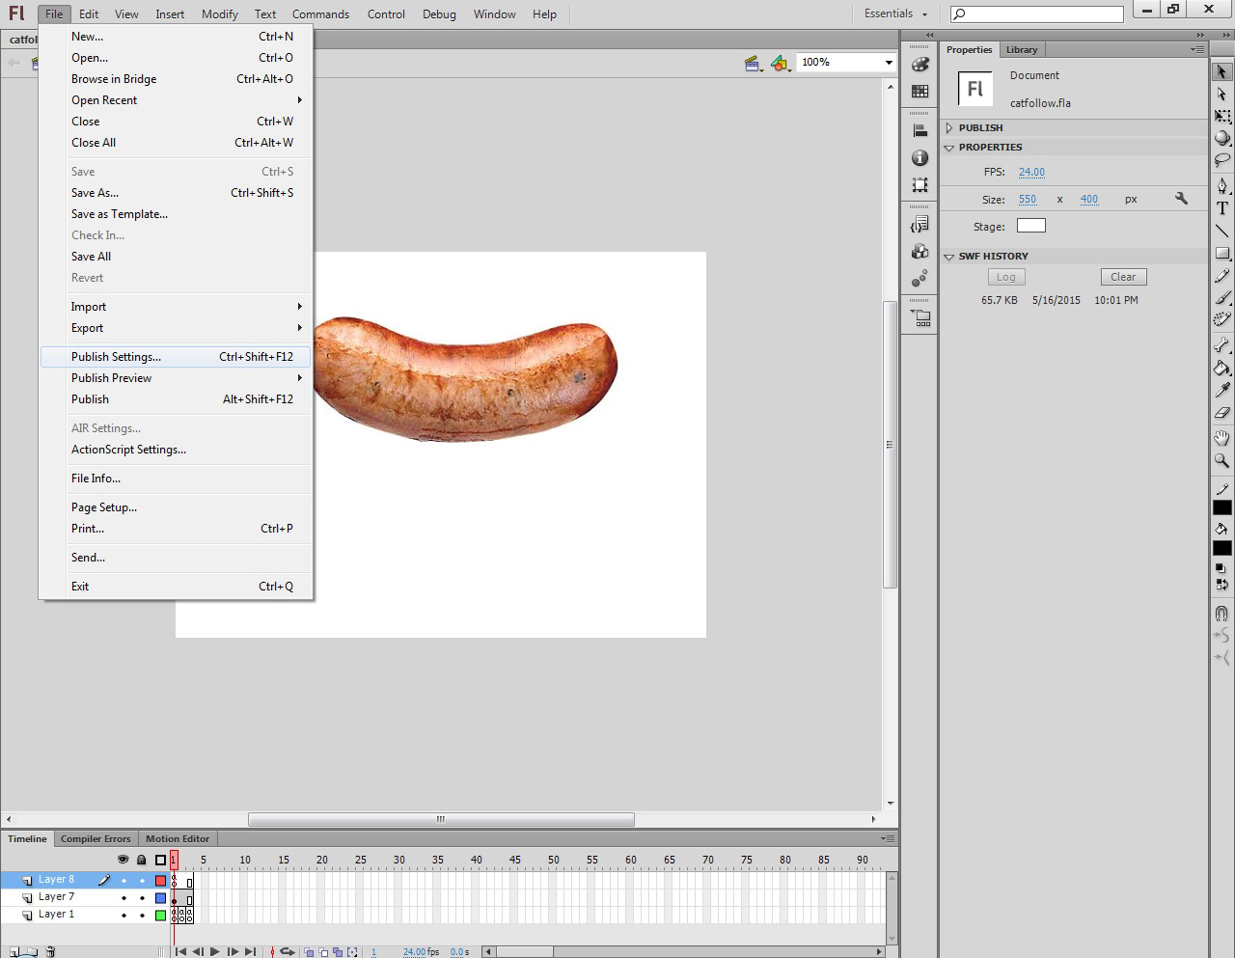The height and width of the screenshot is (958, 1235).
Task: Switch to the Library tab
Action: tap(1022, 49)
